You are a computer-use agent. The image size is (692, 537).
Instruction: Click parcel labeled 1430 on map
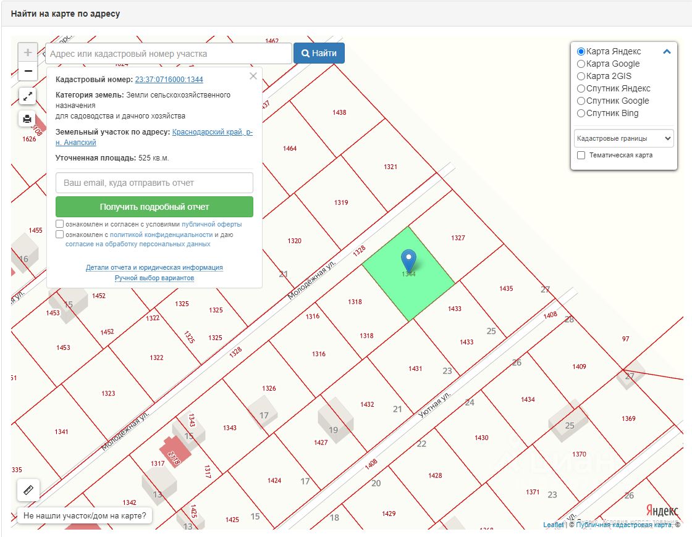tap(481, 438)
